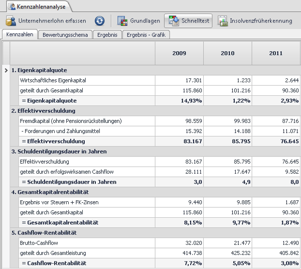The image size is (301, 269).
Task: Select the 2.644 equity value for 2011
Action: pyautogui.click(x=276, y=80)
